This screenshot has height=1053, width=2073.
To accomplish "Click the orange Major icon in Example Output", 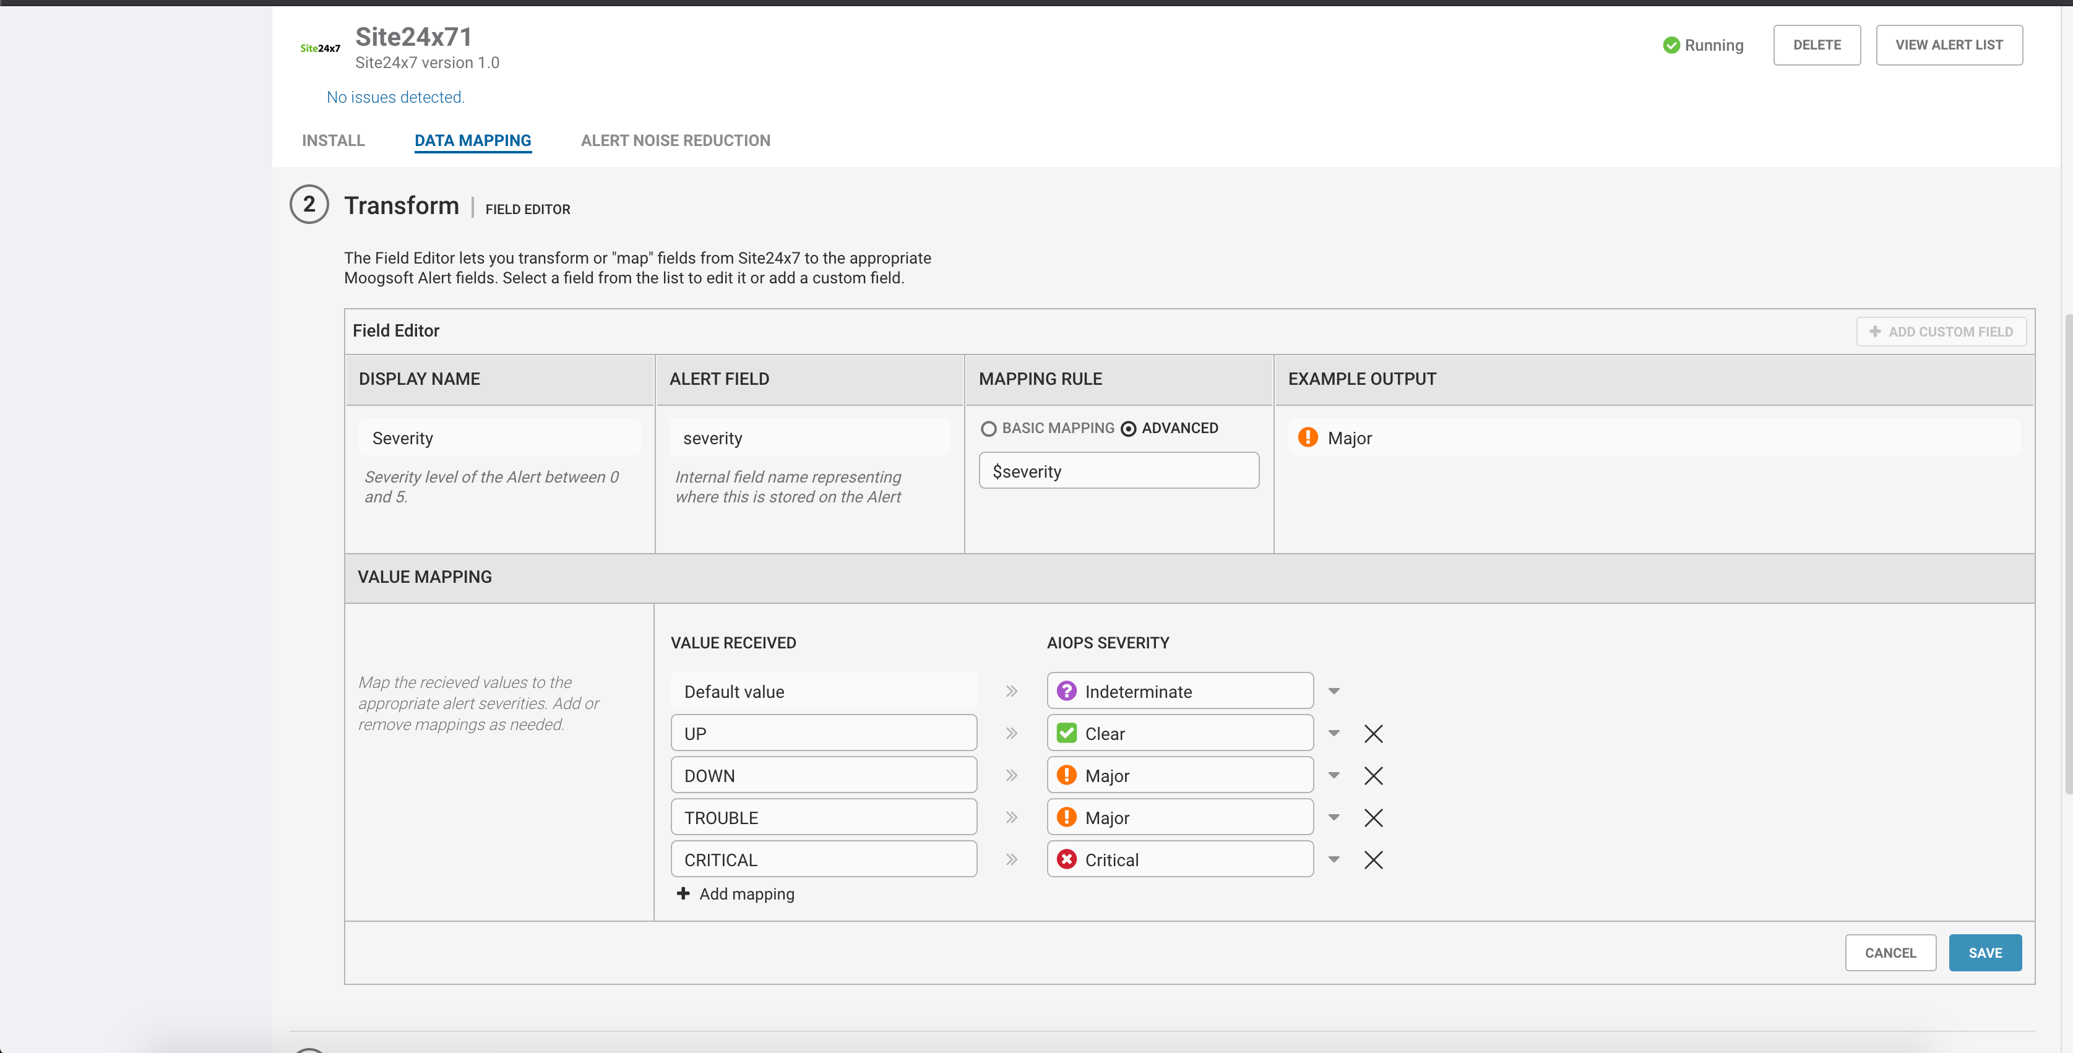I will pos(1308,437).
